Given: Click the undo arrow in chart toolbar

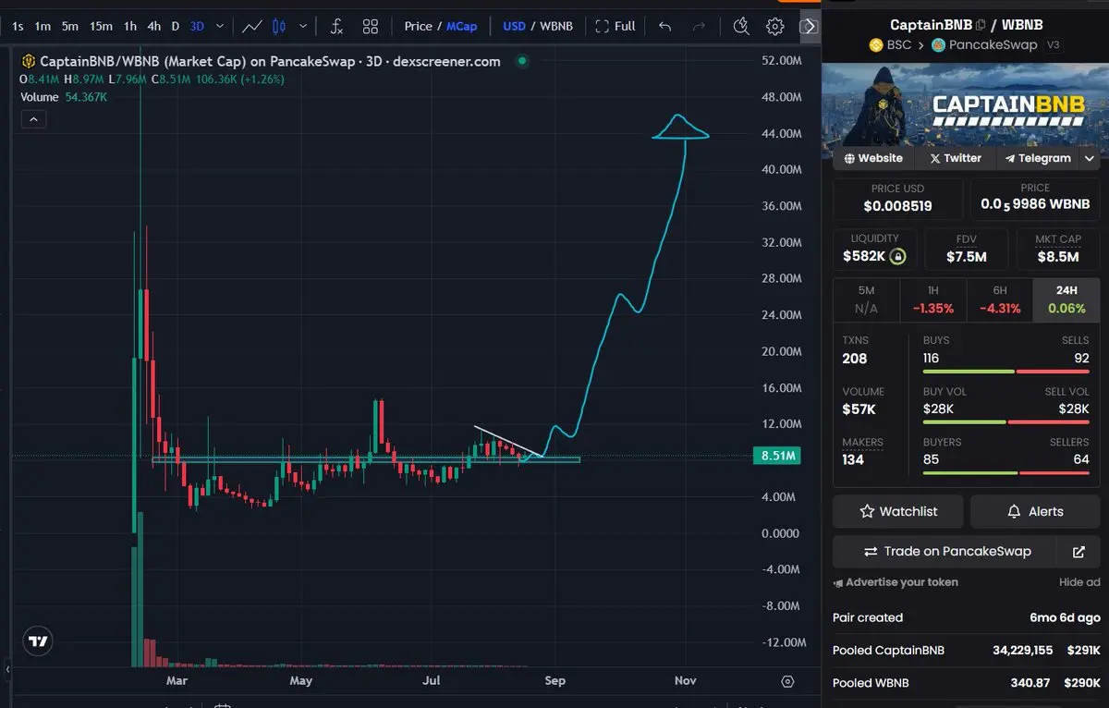Looking at the screenshot, I should coord(664,26).
